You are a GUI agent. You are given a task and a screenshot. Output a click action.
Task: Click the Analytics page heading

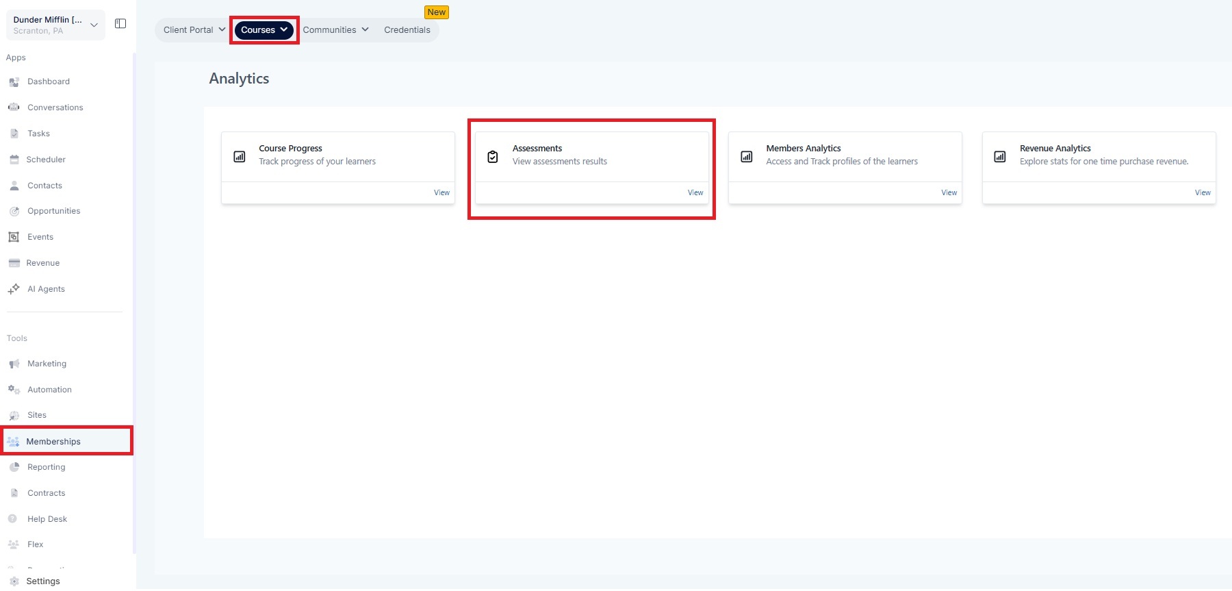[x=239, y=79]
